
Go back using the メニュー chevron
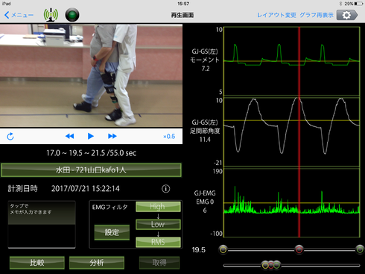(19, 15)
